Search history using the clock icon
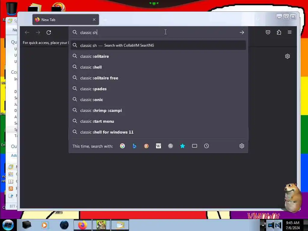The width and height of the screenshot is (308, 231). (206, 146)
